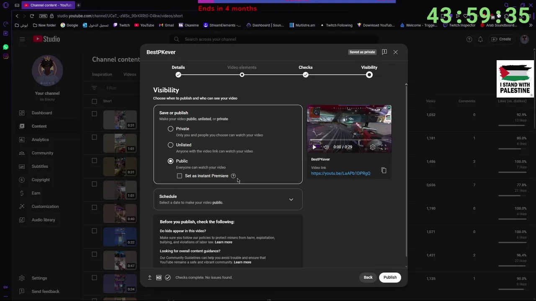Screen dimensions: 536x301
Task: Open Learn more about kids policies
Action: 223,242
